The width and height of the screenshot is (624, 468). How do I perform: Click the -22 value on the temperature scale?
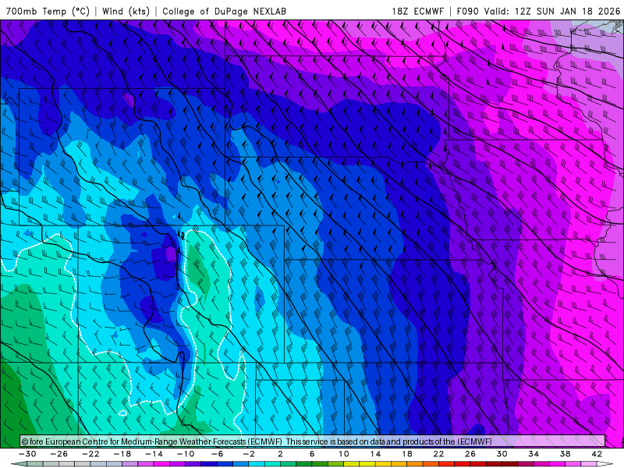click(x=90, y=454)
